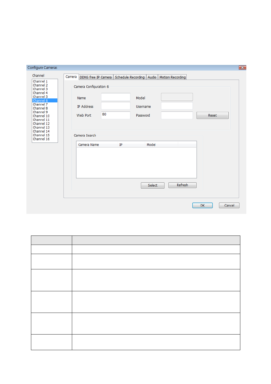This screenshot has height=384, width=271.
Task: Switch to the Camera tab
Action: tap(71, 77)
